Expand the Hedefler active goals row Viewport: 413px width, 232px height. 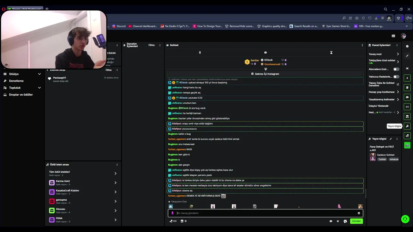click(384, 112)
